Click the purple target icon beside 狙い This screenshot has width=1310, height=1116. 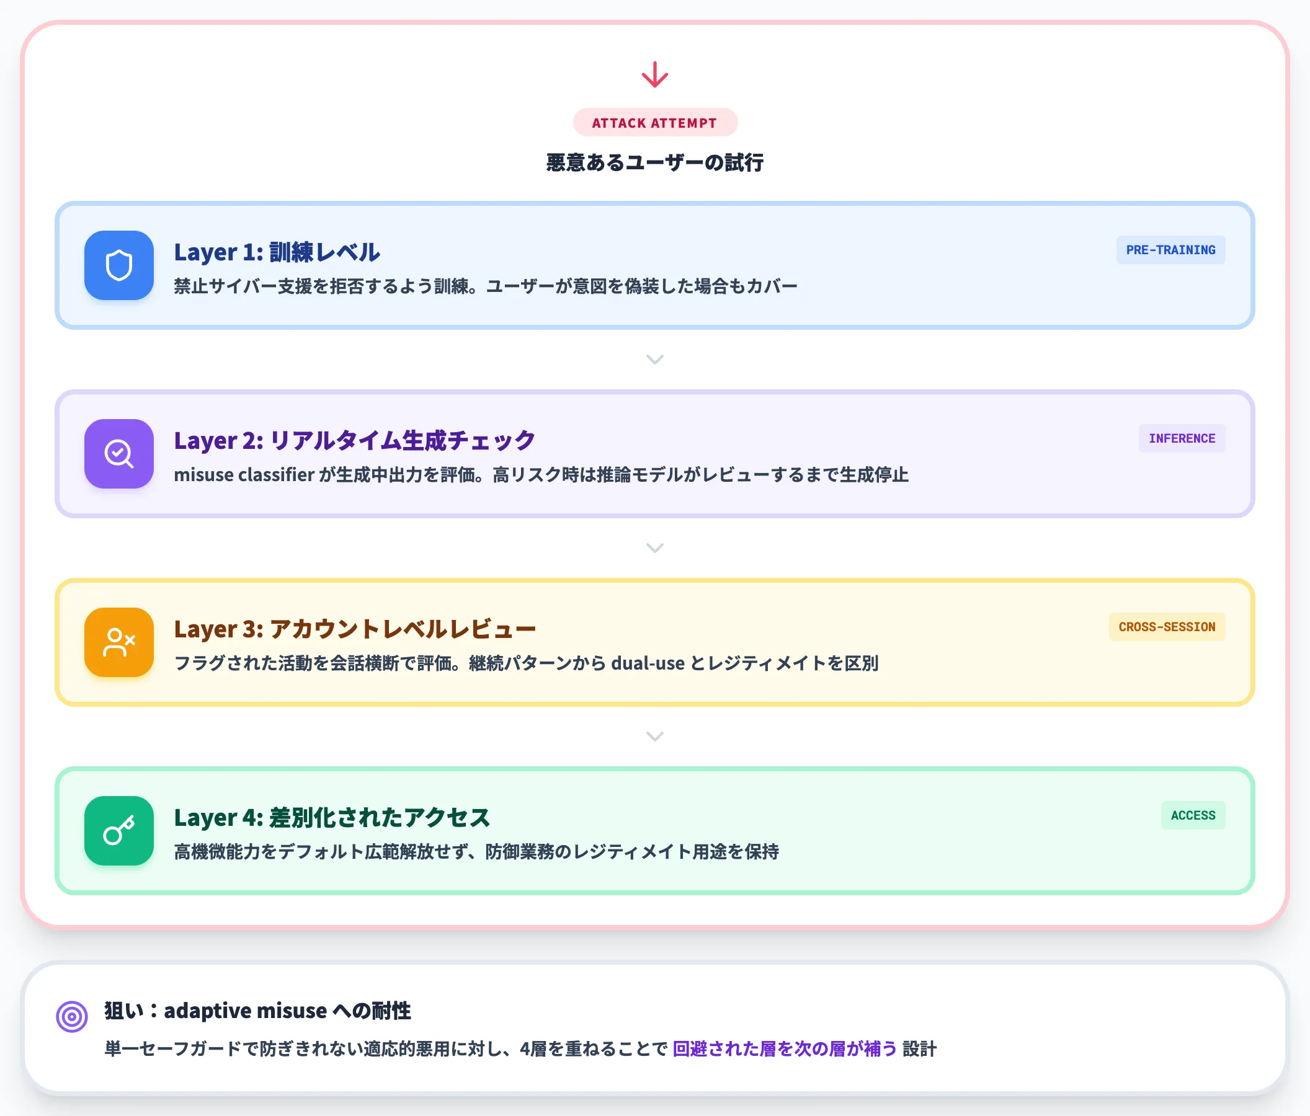[72, 1017]
